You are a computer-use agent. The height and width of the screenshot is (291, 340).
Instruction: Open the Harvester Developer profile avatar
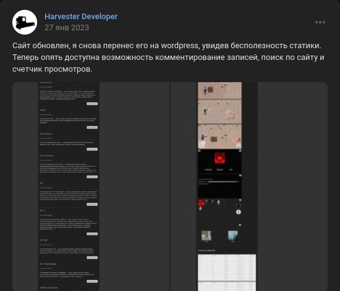pos(25,22)
